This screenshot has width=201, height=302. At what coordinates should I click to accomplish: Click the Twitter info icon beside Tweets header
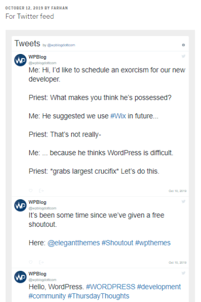point(183,45)
